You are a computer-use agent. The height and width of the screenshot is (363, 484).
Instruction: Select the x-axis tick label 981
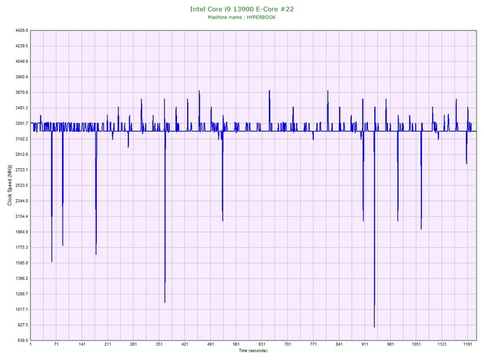pos(390,344)
